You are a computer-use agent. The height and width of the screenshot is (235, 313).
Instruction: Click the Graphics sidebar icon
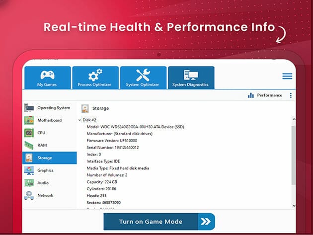click(29, 170)
